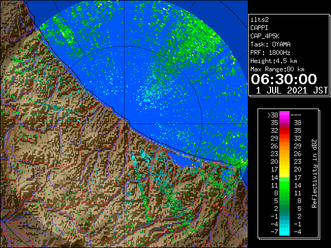The width and height of the screenshot is (331, 248).
Task: Click the cyan -7 legend swatch
Action: pos(284,232)
